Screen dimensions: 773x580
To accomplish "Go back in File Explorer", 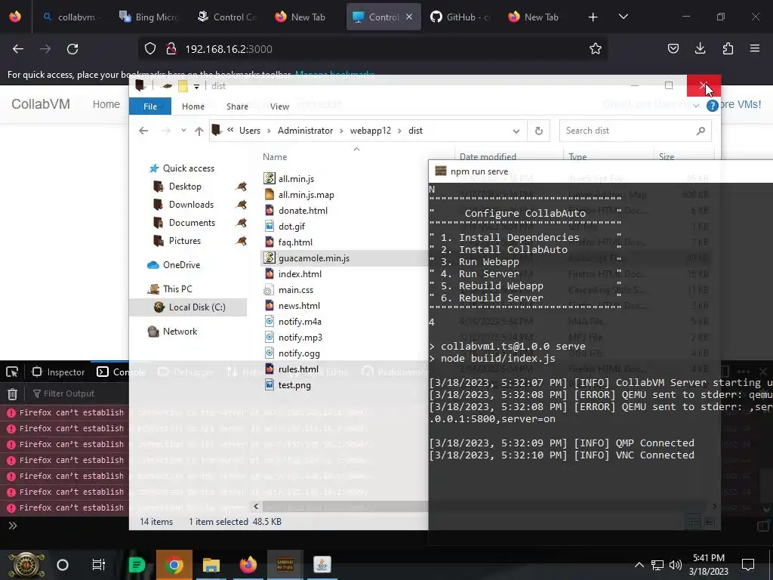I will [x=143, y=131].
